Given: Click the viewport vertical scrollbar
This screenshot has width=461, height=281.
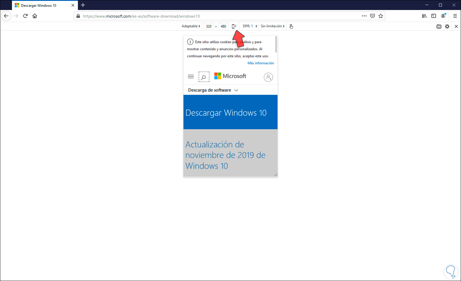Looking at the screenshot, I should coord(276,44).
